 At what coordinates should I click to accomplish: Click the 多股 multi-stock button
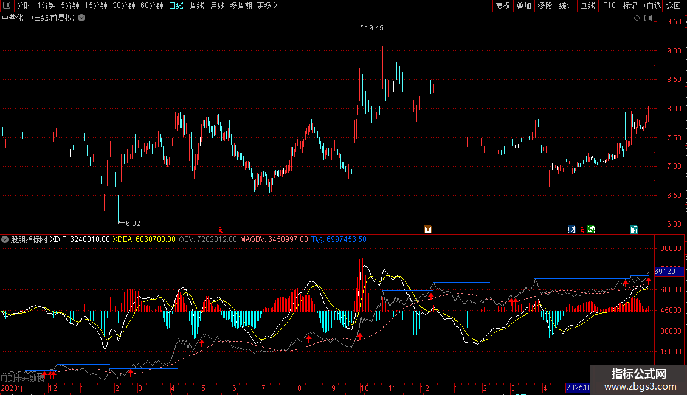(545, 5)
